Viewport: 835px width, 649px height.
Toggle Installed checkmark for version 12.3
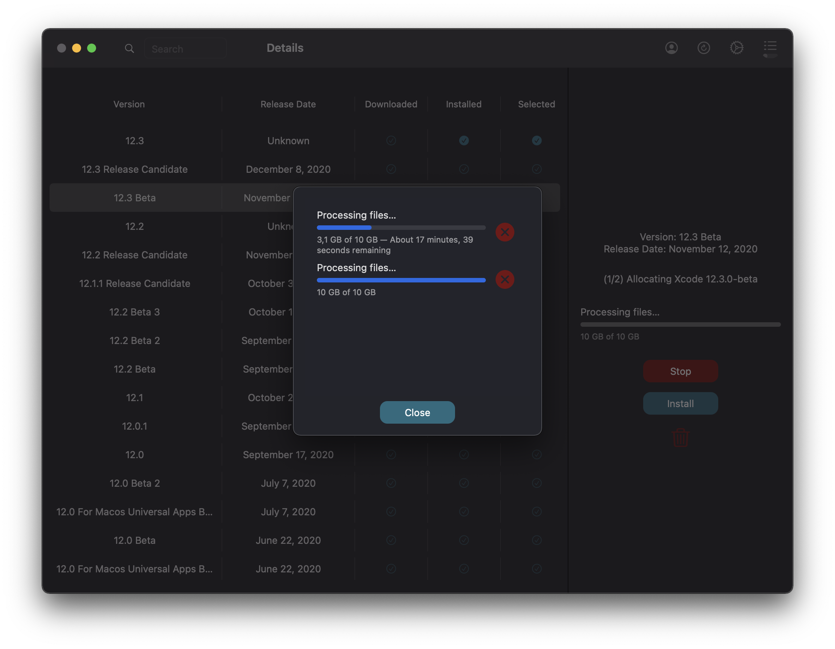pos(464,140)
